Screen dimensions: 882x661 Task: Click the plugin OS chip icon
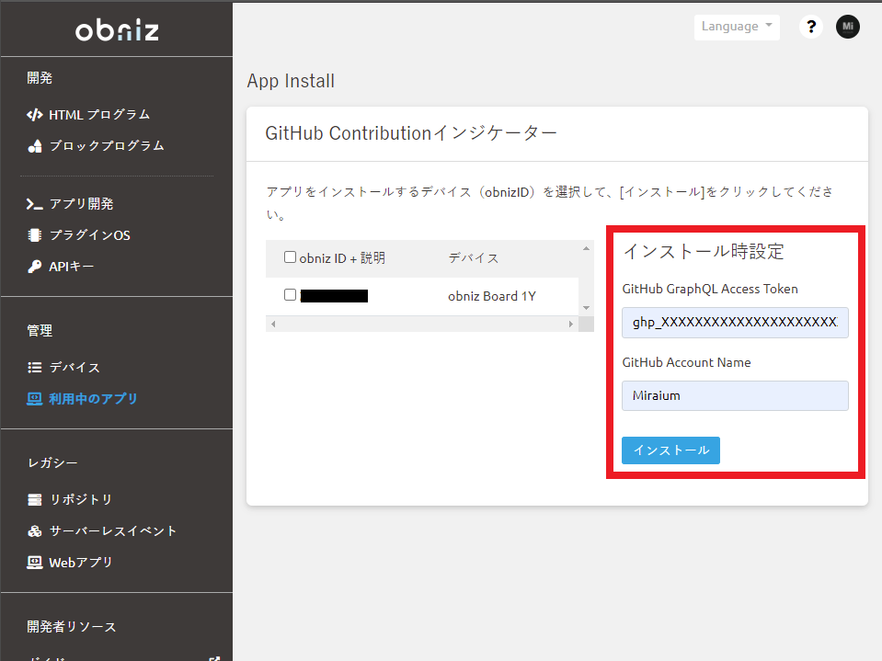click(x=35, y=235)
